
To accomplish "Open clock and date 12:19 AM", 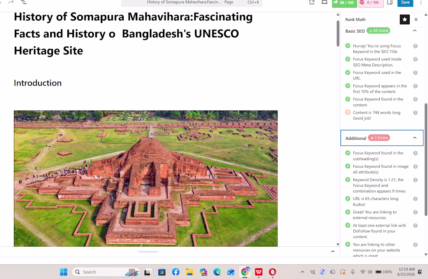I will click(x=407, y=272).
